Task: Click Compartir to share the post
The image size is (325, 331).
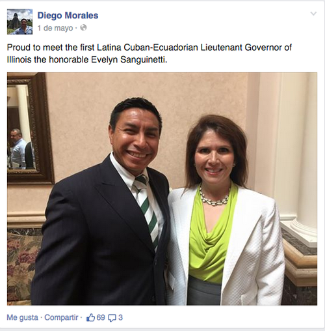Action: pos(61,318)
